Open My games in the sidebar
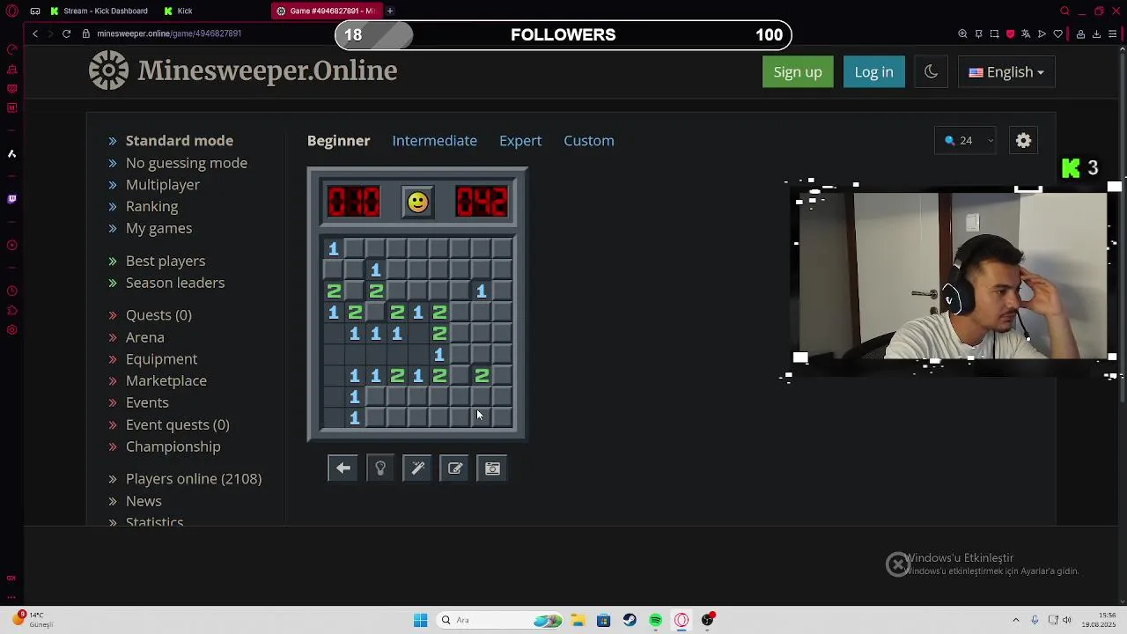 158,228
